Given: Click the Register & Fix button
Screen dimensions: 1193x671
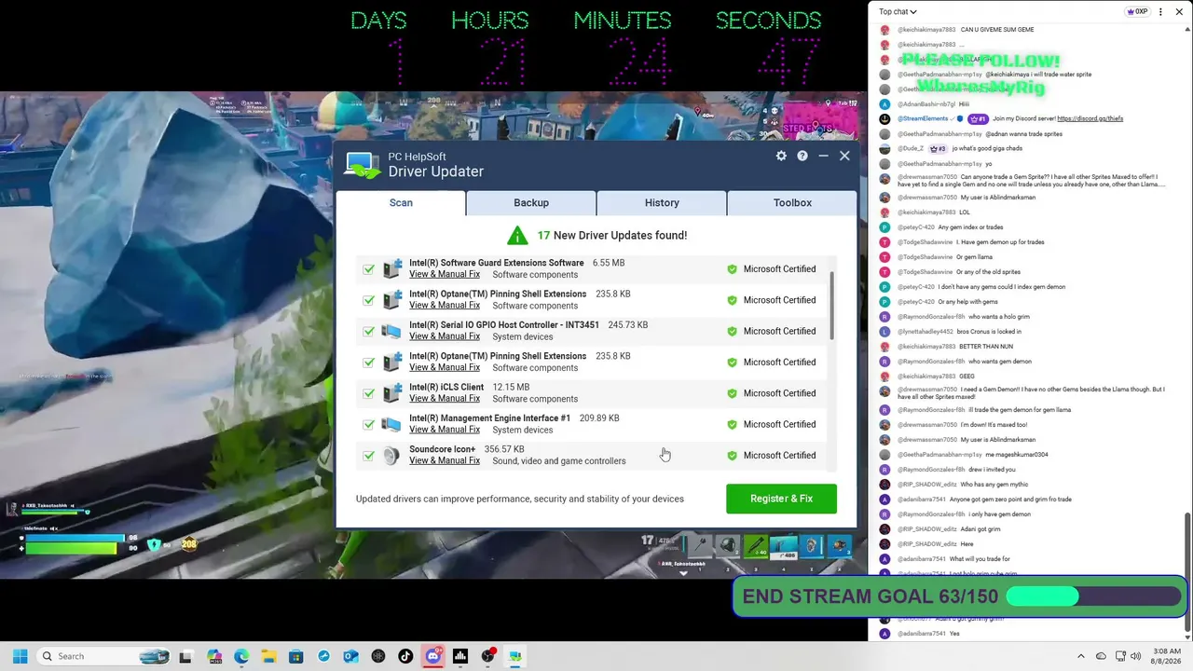Looking at the screenshot, I should point(781,499).
